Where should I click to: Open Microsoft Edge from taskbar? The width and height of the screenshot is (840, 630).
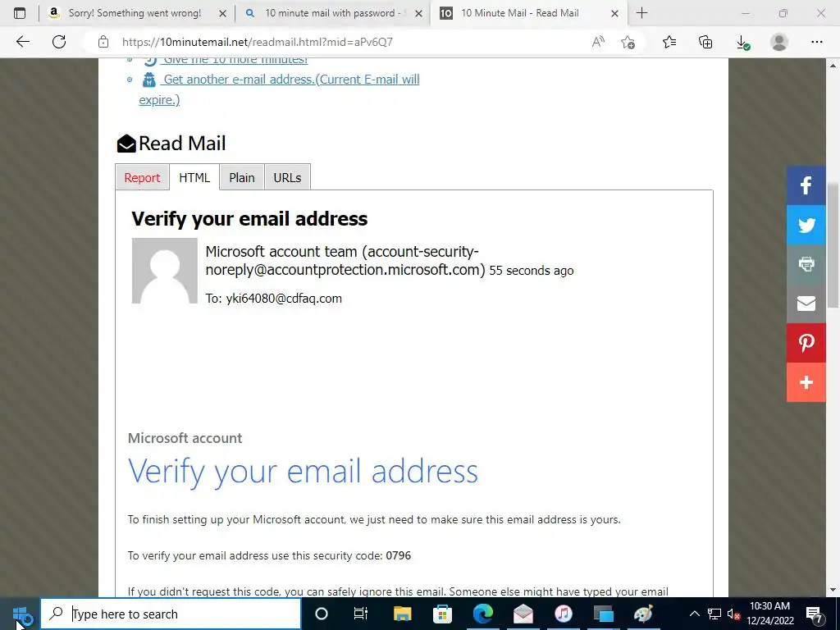[x=482, y=614]
